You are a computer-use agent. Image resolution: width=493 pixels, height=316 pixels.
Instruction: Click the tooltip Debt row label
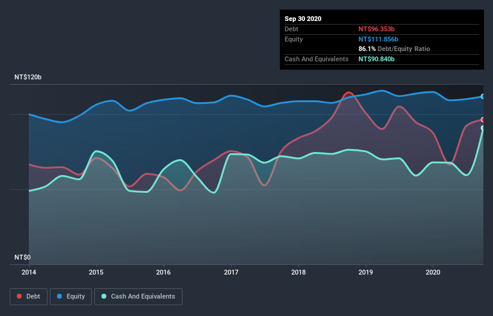tap(291, 29)
